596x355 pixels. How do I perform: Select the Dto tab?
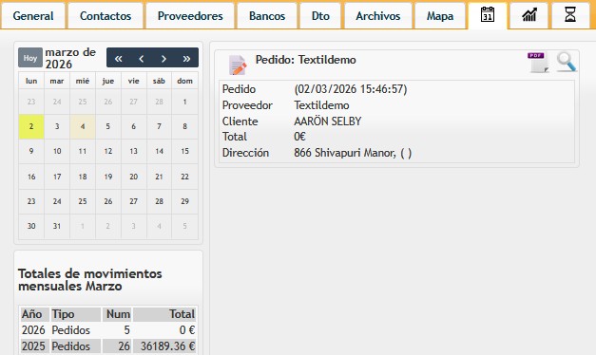[x=320, y=16]
